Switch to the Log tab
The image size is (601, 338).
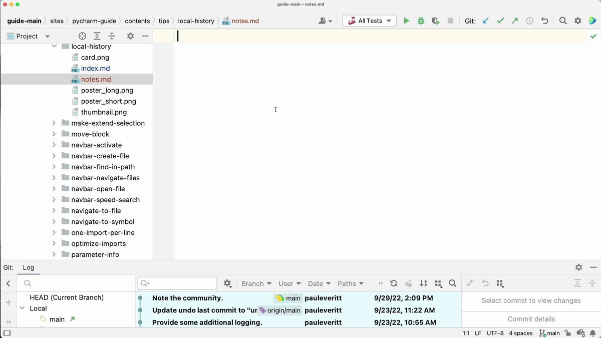click(x=29, y=267)
